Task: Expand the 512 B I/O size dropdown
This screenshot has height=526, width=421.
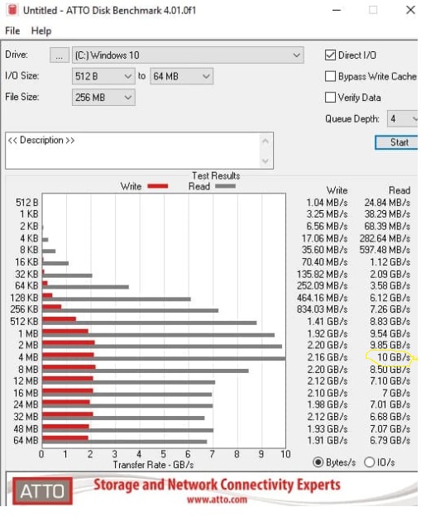Action: (103, 76)
